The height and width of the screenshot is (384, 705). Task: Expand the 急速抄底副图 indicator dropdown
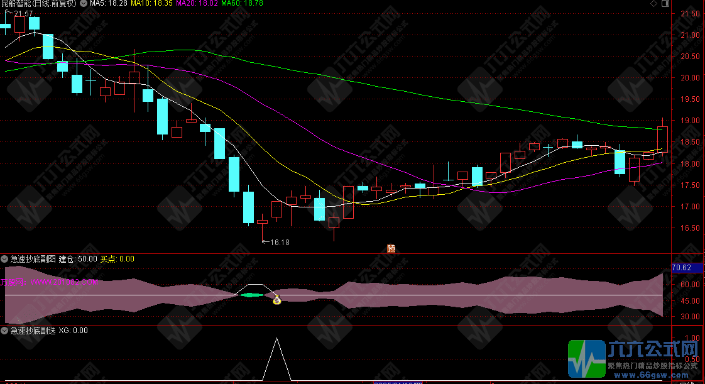coord(4,258)
